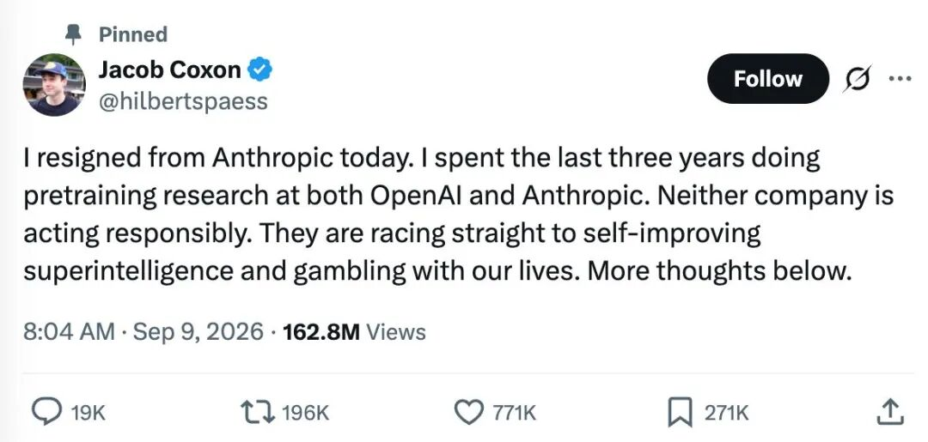This screenshot has width=928, height=442.
Task: Click the reply speech bubble icon
Action: click(x=47, y=411)
